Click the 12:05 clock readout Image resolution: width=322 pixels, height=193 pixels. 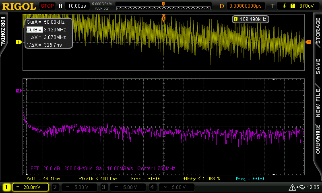pyautogui.click(x=313, y=187)
